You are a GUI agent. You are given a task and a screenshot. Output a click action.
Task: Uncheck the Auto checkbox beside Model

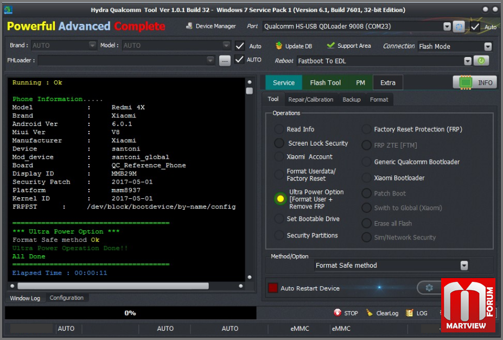240,46
